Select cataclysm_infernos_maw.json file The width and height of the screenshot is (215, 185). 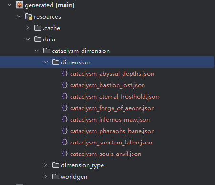tap(110, 120)
